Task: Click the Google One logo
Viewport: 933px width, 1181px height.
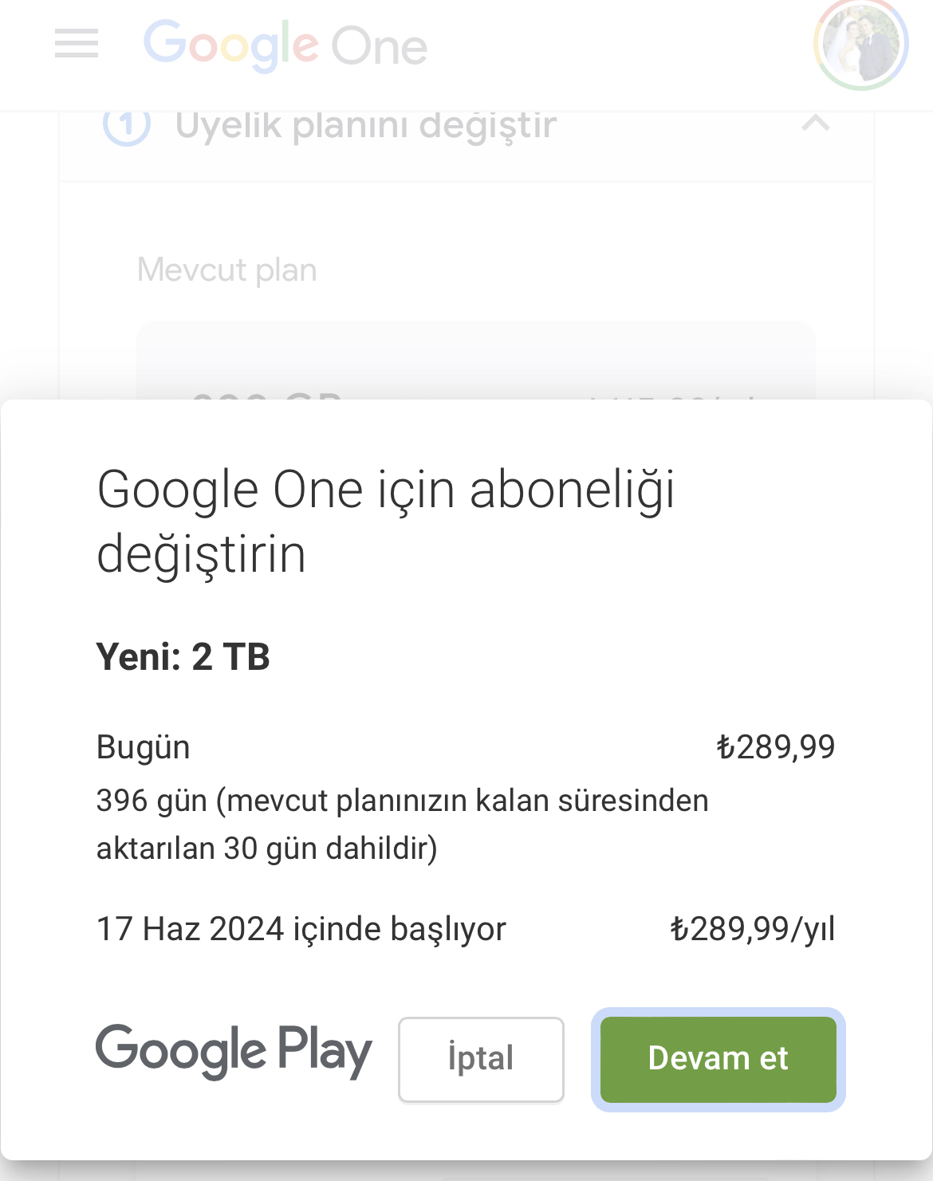Action: pyautogui.click(x=285, y=46)
